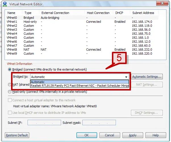The width and height of the screenshot is (171, 142).
Task: Select the VMnet8 NAT network row
Action: coord(12,50)
